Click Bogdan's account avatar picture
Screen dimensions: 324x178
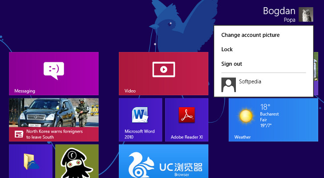click(x=306, y=15)
